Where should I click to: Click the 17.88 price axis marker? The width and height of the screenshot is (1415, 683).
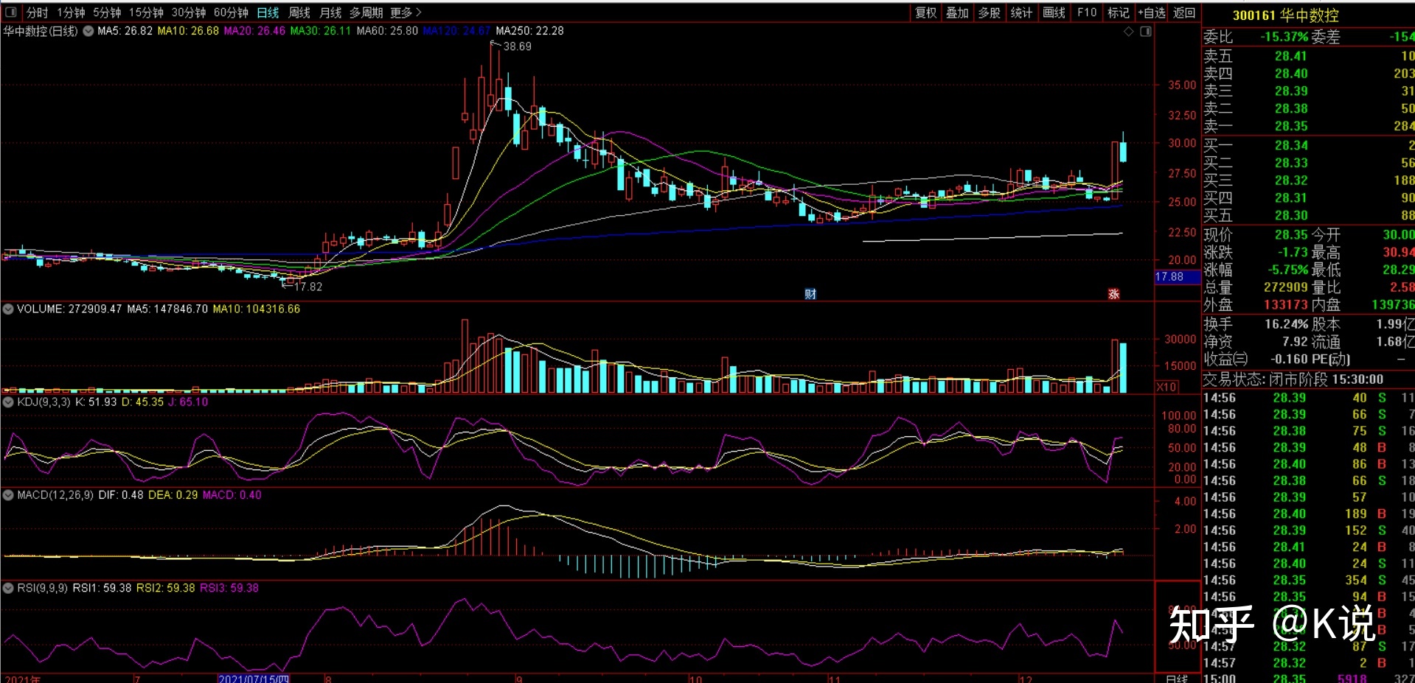tap(1177, 277)
